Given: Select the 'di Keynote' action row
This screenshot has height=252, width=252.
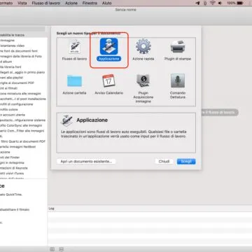Looking at the screenshot, I should pos(24,168).
